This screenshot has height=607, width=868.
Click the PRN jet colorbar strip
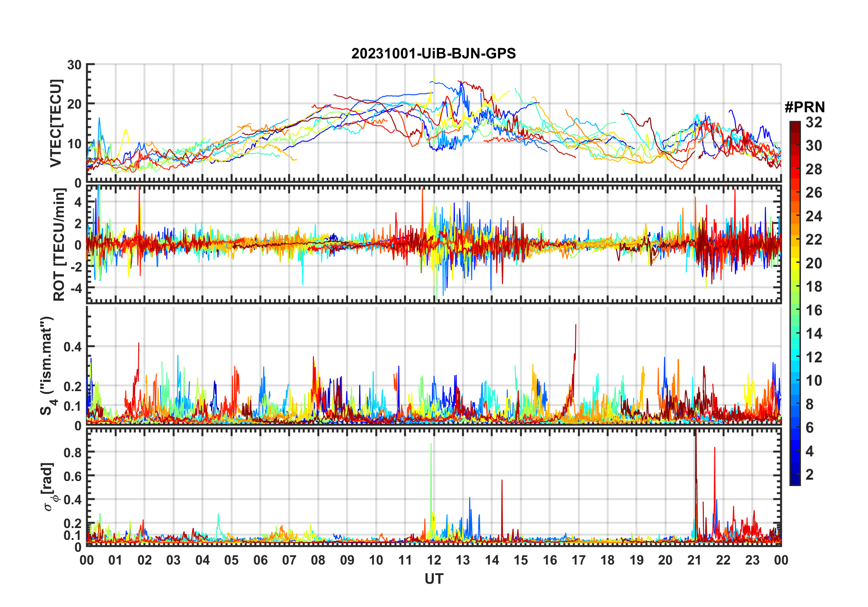795,303
